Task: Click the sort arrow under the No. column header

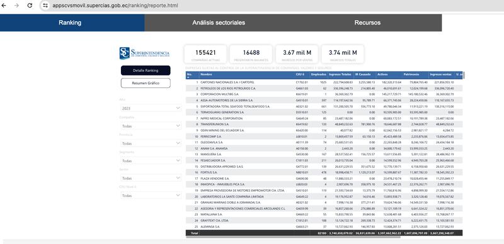Action: 188,77
